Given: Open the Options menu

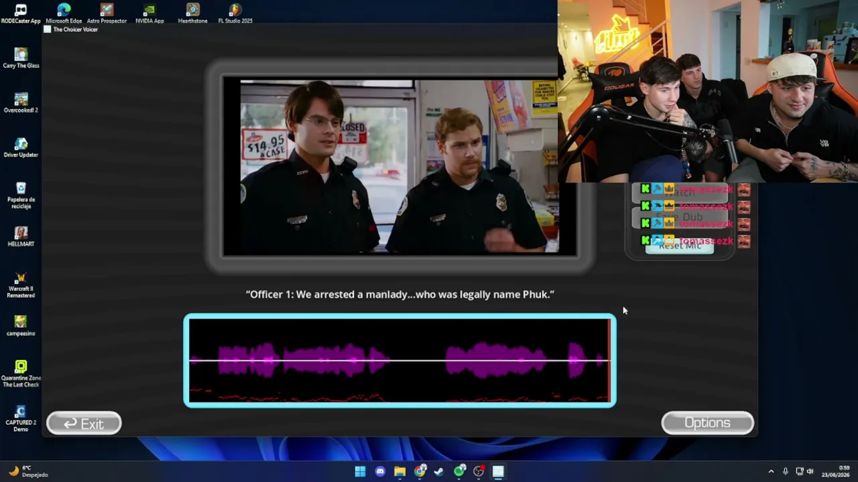Looking at the screenshot, I should click(x=707, y=423).
